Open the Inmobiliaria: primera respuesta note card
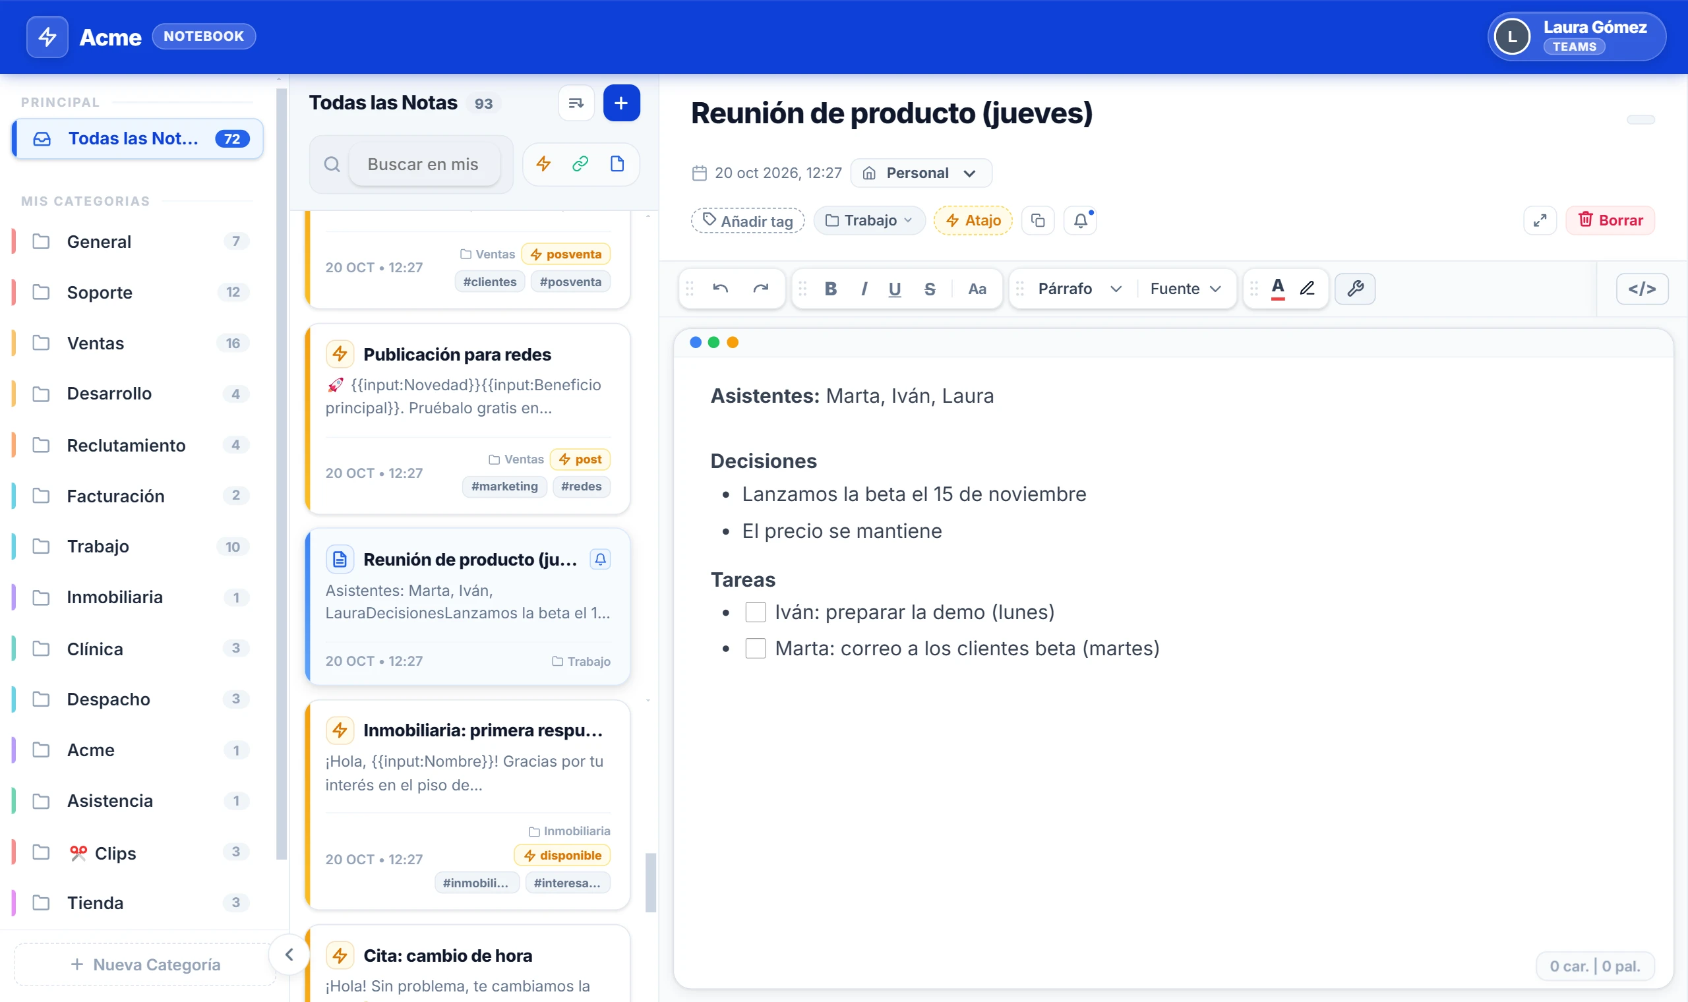This screenshot has height=1002, width=1688. [467, 806]
